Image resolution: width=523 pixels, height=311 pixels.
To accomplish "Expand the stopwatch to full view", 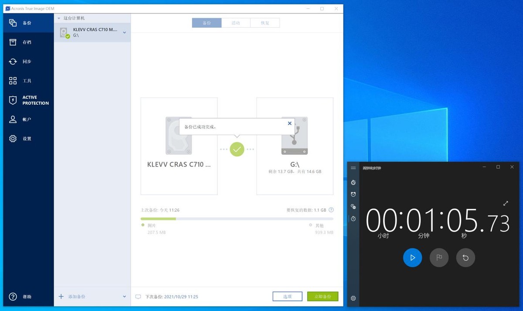I will (x=506, y=203).
